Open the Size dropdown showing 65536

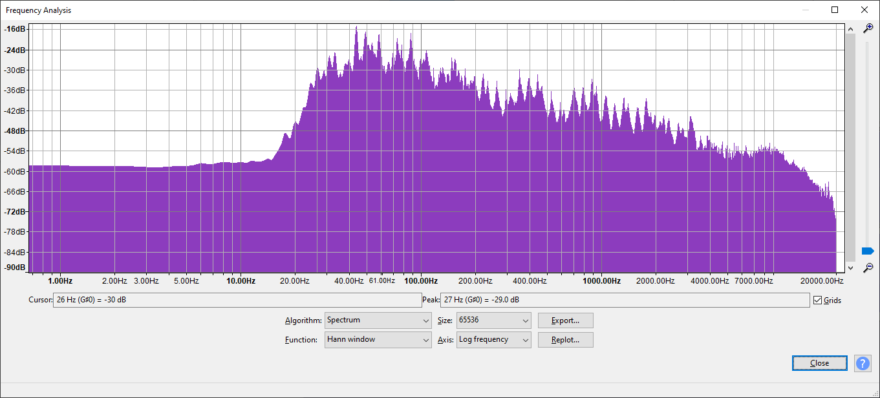pos(493,320)
